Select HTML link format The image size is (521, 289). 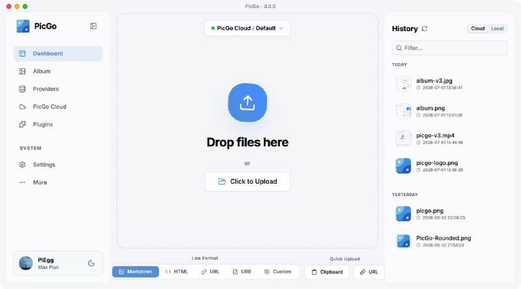pyautogui.click(x=176, y=271)
